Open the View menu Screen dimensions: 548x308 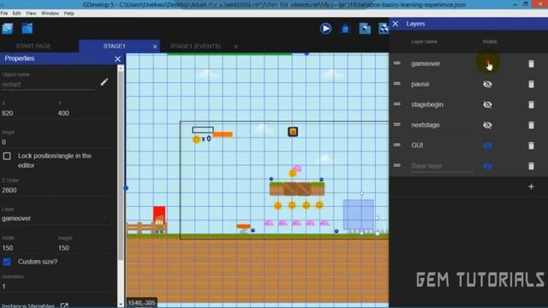[31, 14]
